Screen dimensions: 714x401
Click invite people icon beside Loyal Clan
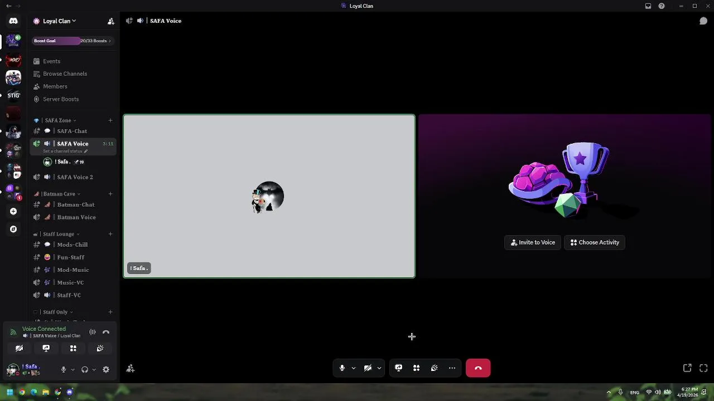point(111,21)
